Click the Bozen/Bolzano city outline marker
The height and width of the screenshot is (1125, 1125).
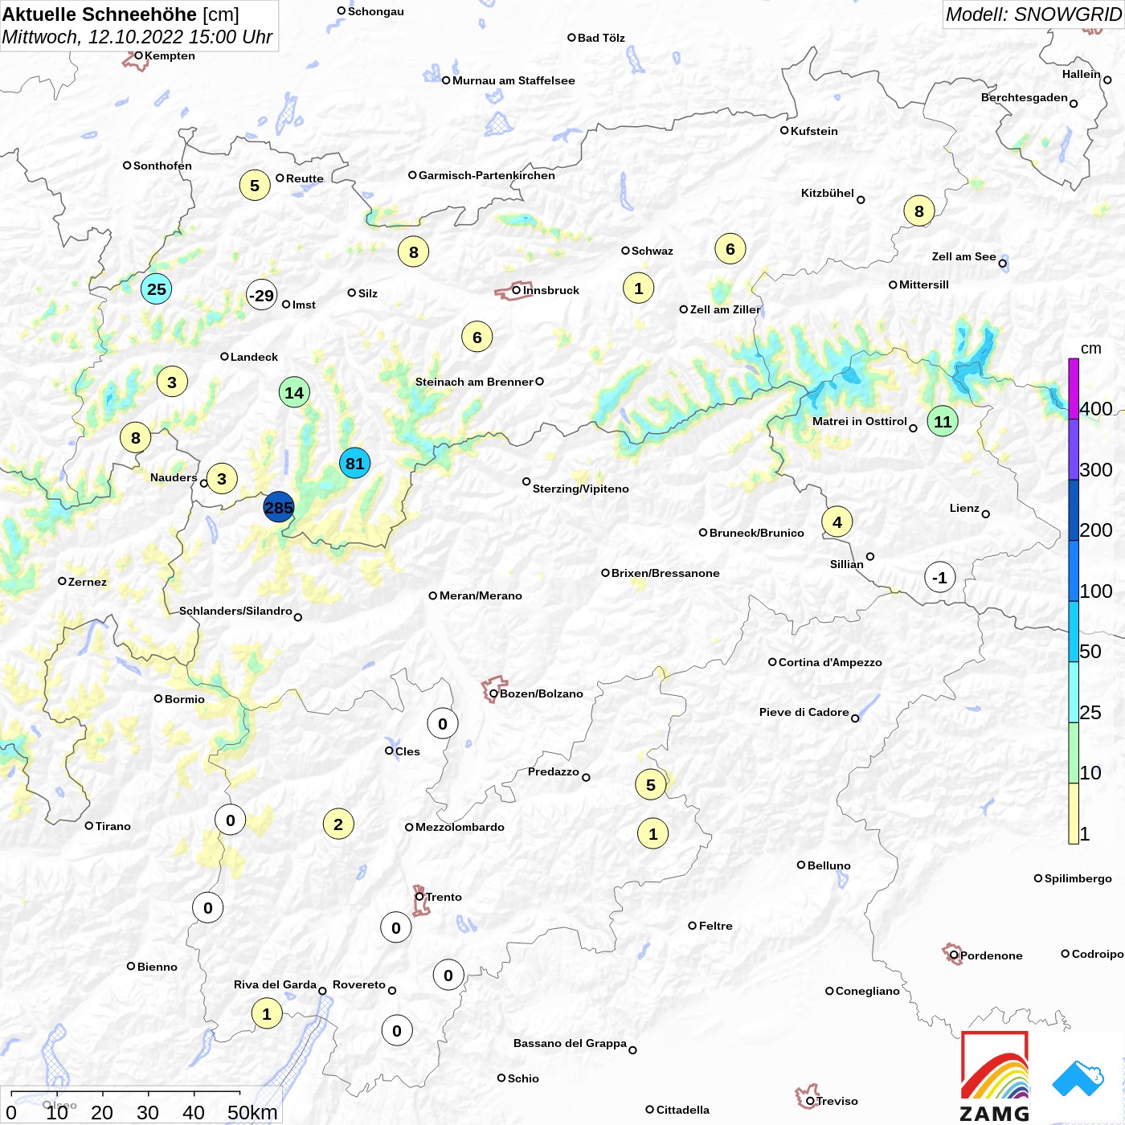[493, 689]
